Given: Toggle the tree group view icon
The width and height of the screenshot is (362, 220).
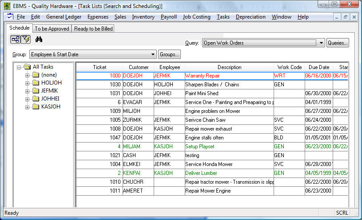Looking at the screenshot, I should click(16, 39).
